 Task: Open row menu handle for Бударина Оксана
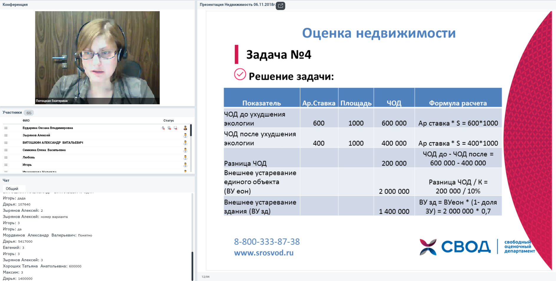6,128
